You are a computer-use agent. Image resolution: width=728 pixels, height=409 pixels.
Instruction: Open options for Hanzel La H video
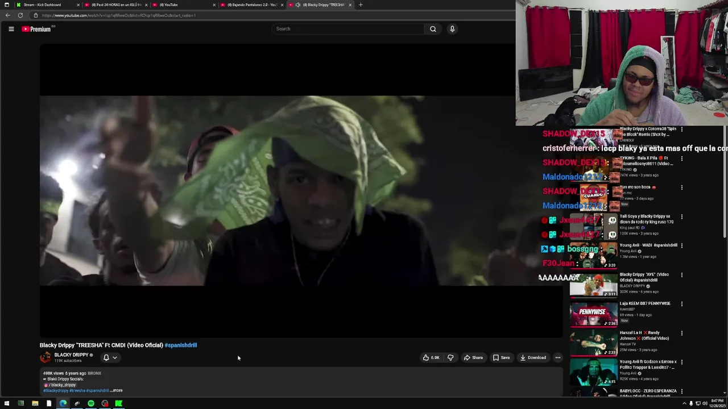pos(682,333)
